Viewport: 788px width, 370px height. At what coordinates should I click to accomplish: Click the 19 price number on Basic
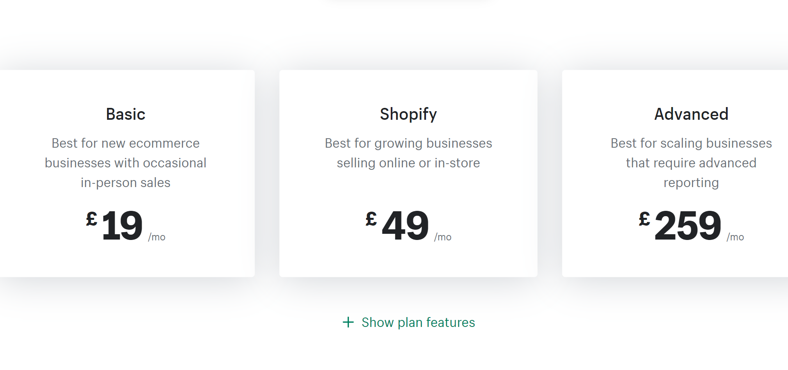point(122,225)
